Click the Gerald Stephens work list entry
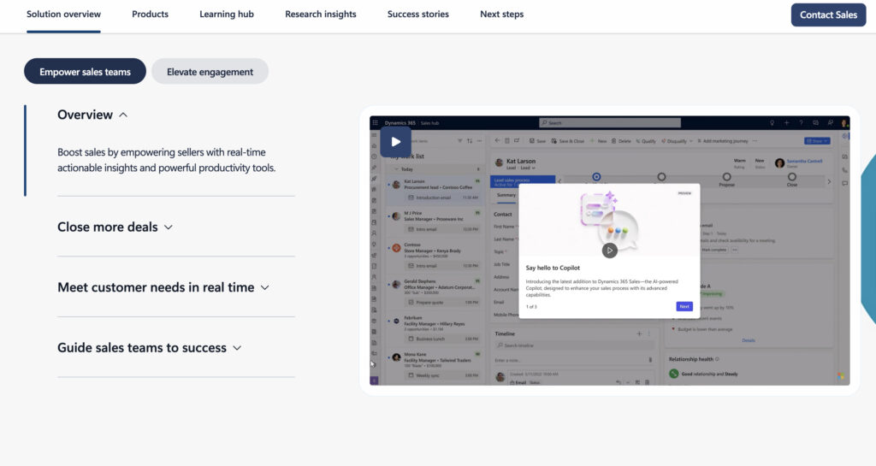Image resolution: width=876 pixels, height=466 pixels. 435,292
